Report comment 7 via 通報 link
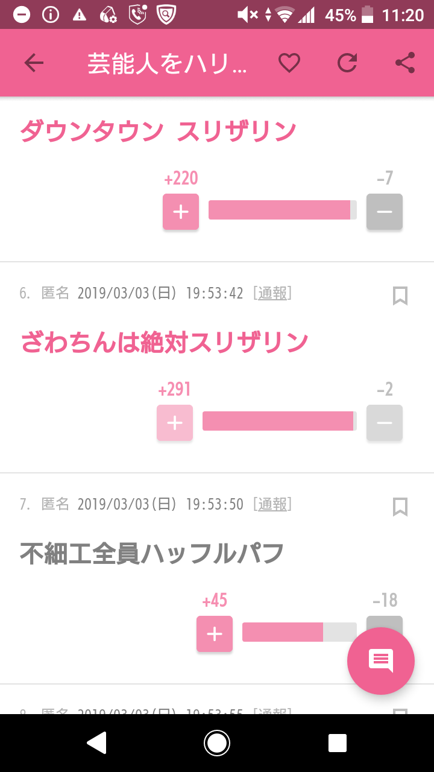The height and width of the screenshot is (772, 434). tap(272, 504)
